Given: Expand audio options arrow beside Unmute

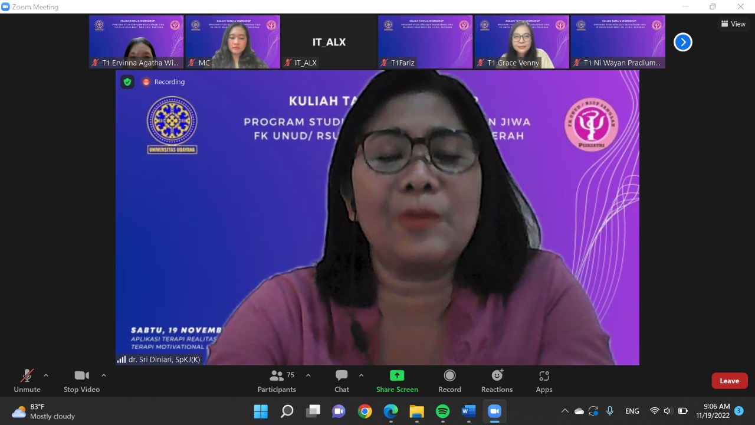Looking at the screenshot, I should tap(46, 375).
